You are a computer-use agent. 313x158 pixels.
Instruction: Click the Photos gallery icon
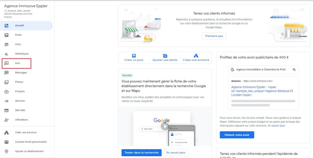6,82
